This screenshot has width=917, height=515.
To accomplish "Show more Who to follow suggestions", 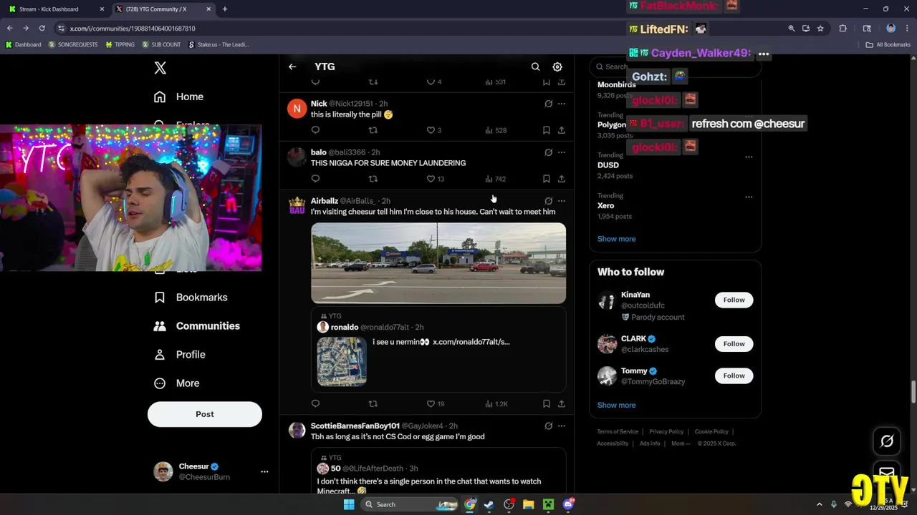I will (616, 405).
